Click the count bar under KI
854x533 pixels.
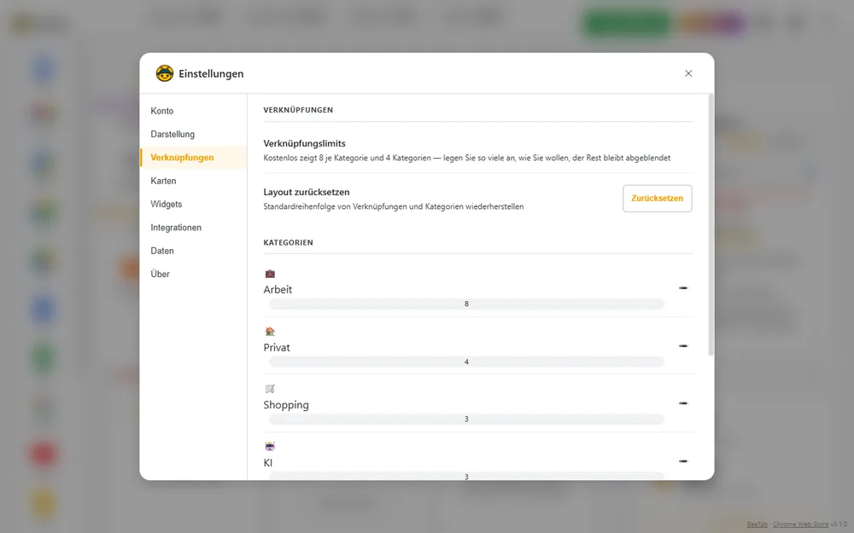coord(466,477)
